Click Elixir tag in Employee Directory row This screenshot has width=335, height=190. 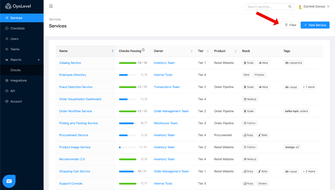click(247, 75)
